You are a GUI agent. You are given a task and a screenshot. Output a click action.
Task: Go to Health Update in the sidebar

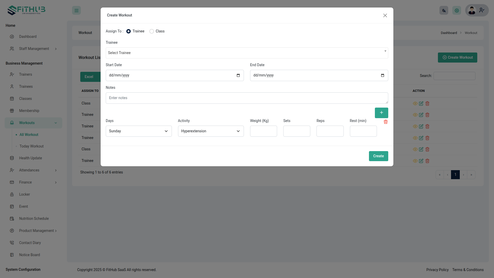click(x=30, y=158)
